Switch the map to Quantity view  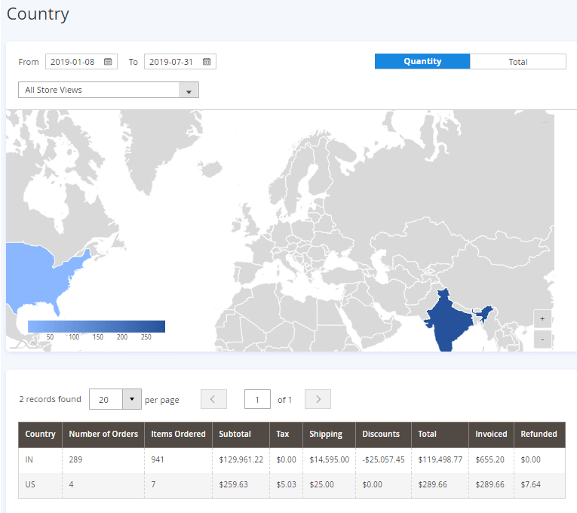tap(422, 62)
